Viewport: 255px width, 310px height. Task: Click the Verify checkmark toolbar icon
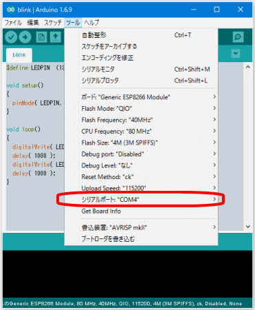coord(11,37)
